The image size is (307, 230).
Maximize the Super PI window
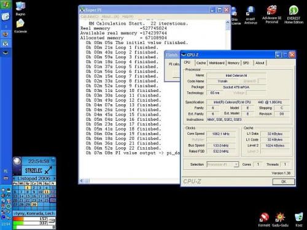point(220,10)
